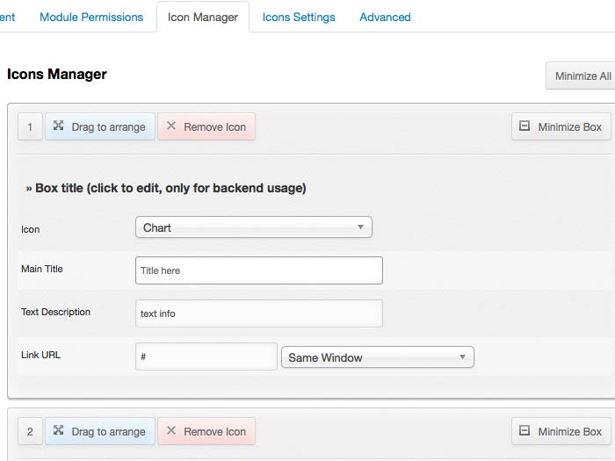Viewport: 615px width, 461px height.
Task: Click drag-arrange icon in box 1
Action: click(x=58, y=126)
